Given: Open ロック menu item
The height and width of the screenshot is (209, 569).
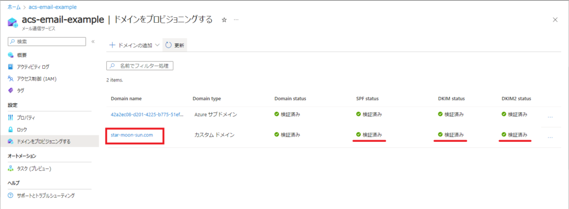Looking at the screenshot, I should pyautogui.click(x=22, y=129).
